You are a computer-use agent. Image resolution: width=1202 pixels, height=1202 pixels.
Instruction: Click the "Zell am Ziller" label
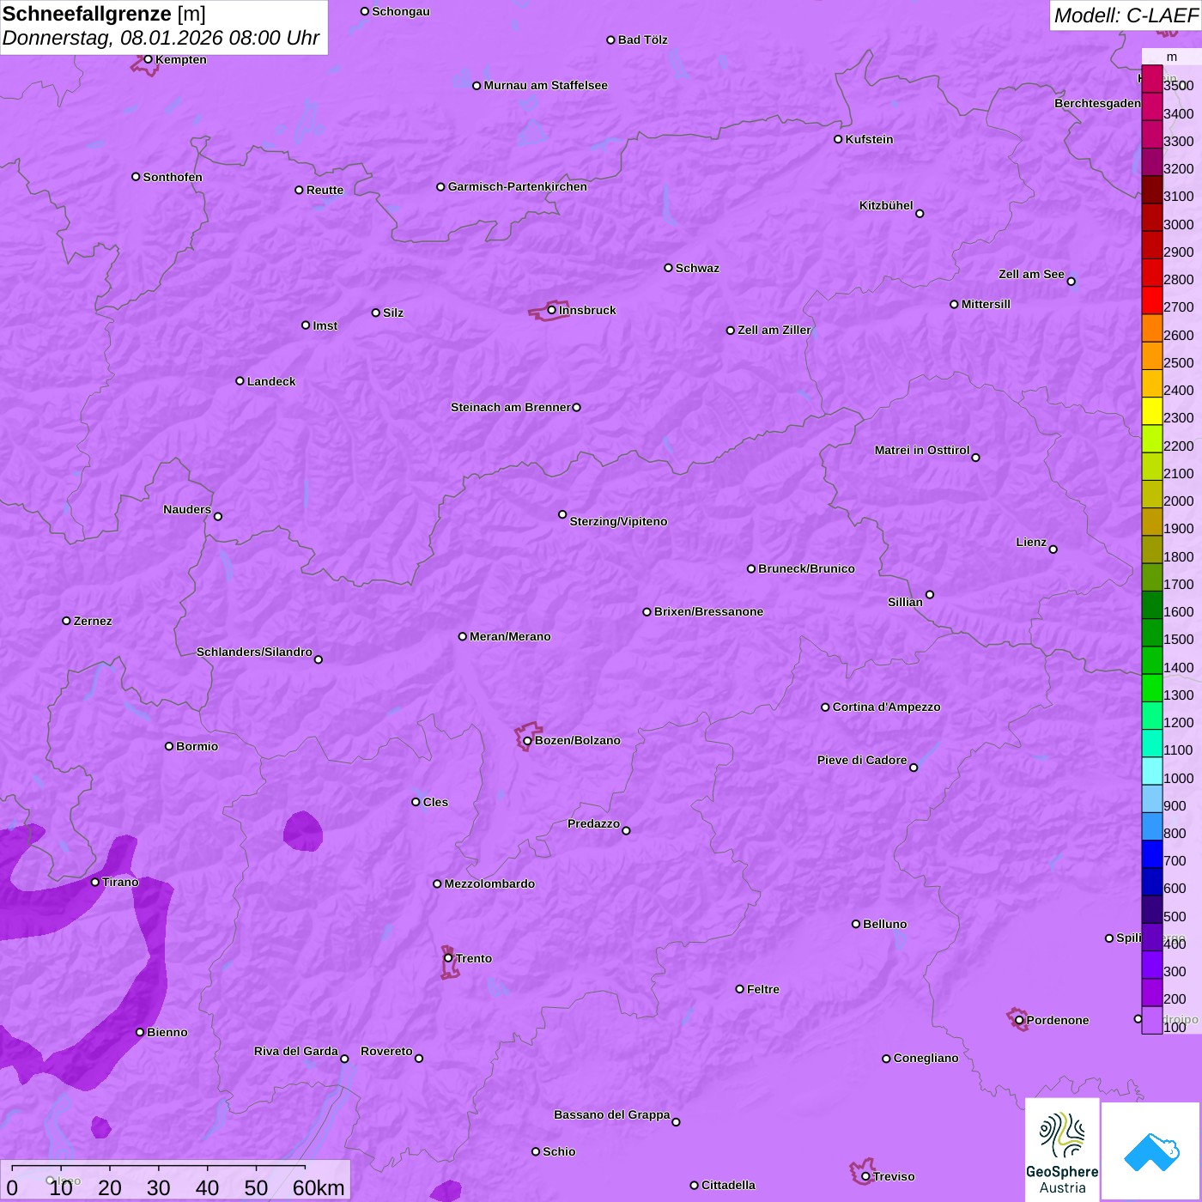click(x=774, y=330)
